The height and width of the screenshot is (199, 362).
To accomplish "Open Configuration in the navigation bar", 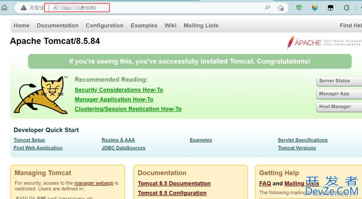I will click(x=105, y=26).
